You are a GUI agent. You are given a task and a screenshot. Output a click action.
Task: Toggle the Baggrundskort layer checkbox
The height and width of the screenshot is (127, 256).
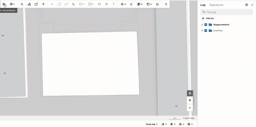206,25
